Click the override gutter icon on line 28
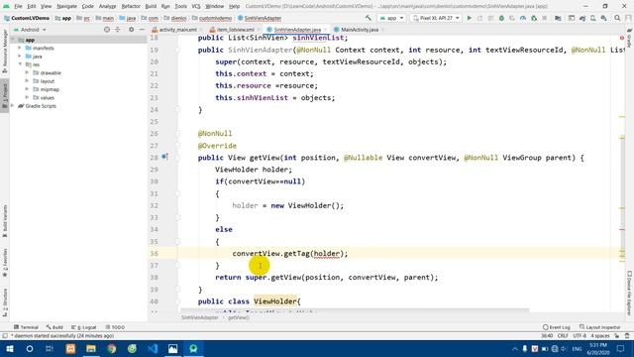This screenshot has width=634, height=357. tap(164, 157)
